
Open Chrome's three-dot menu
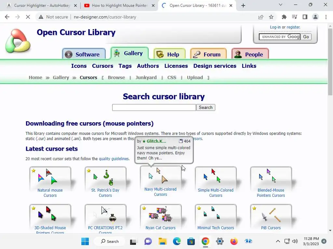(x=326, y=17)
